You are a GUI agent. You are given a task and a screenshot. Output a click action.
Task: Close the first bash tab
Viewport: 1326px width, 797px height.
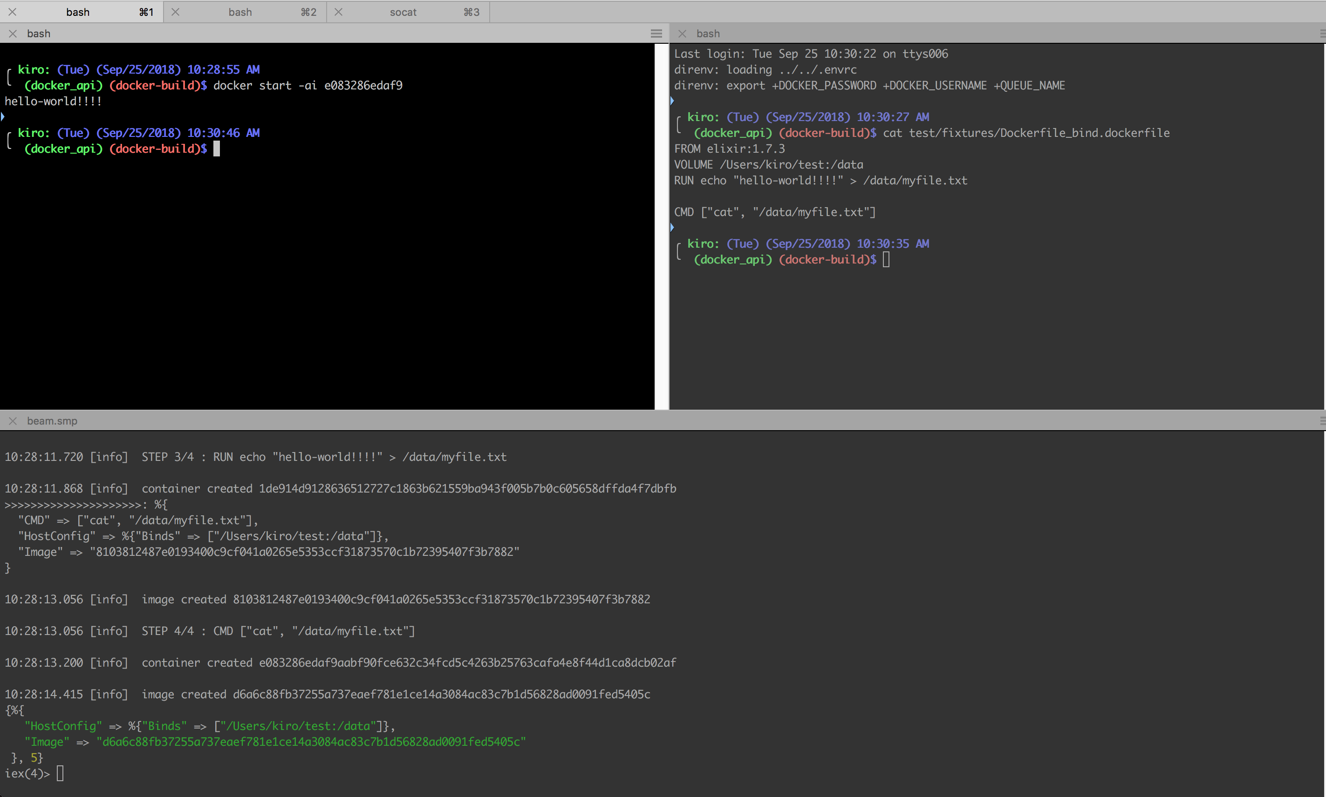13,12
